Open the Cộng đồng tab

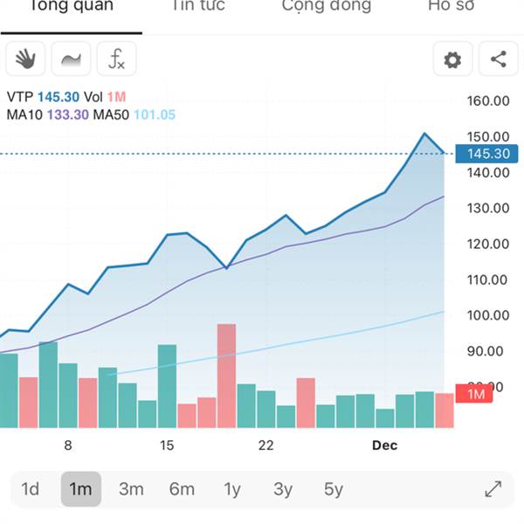[x=326, y=7]
